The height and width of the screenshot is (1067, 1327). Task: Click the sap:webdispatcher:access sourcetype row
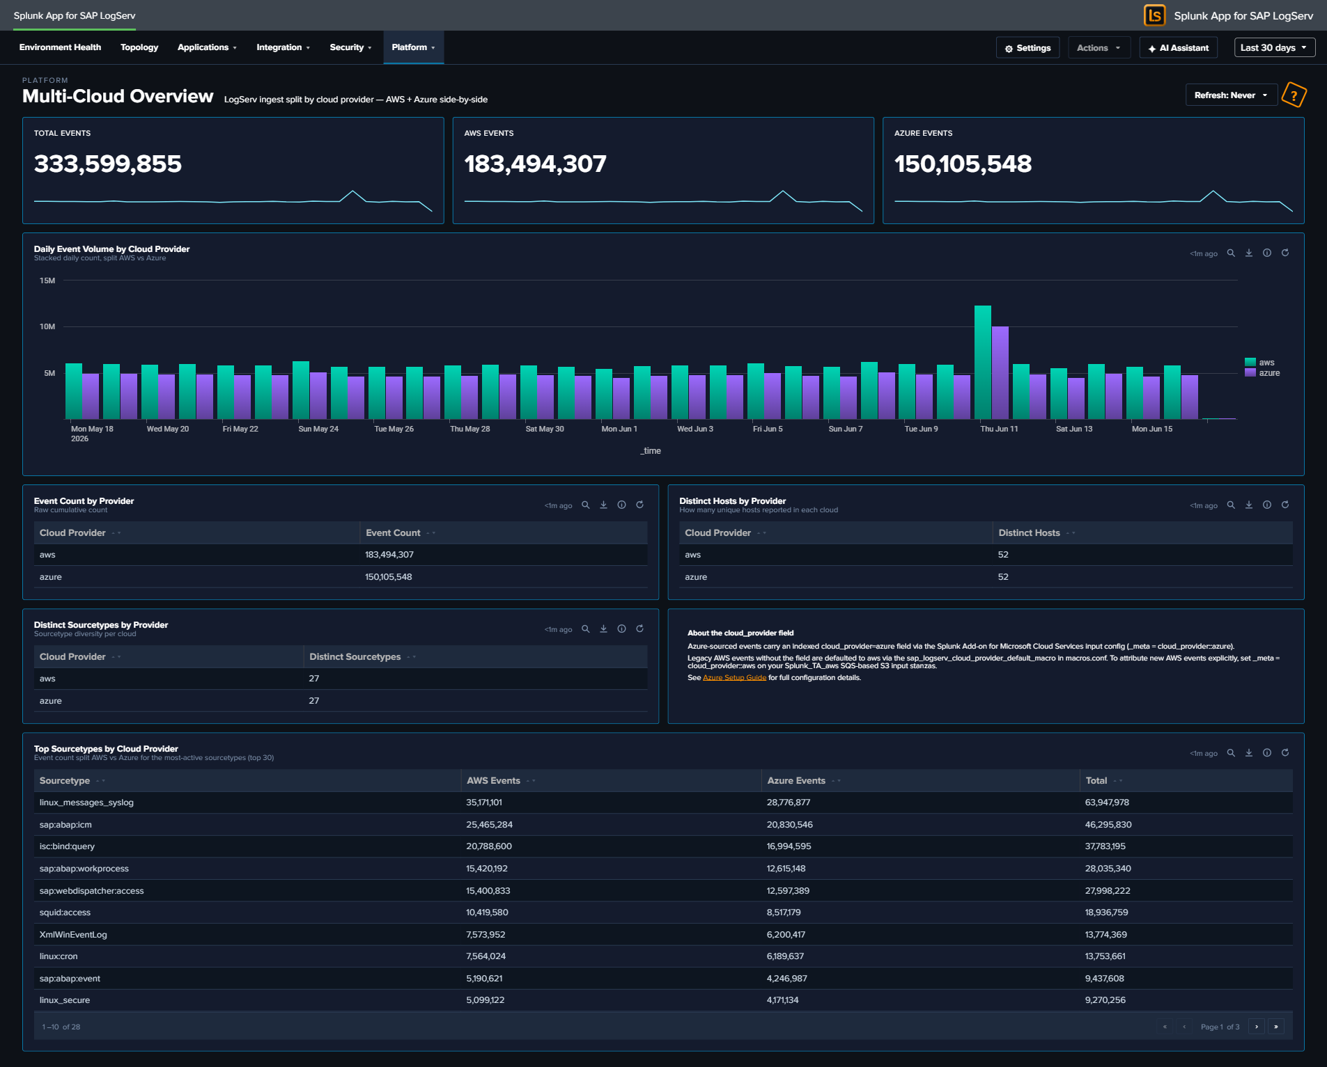(663, 891)
